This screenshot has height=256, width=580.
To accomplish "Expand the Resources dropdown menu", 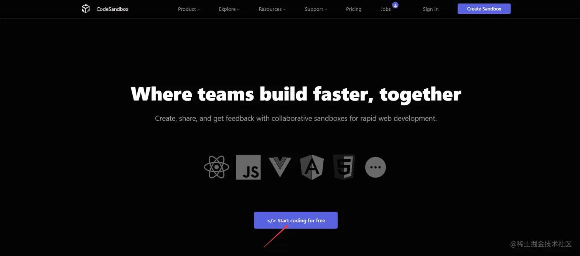I will click(x=272, y=9).
